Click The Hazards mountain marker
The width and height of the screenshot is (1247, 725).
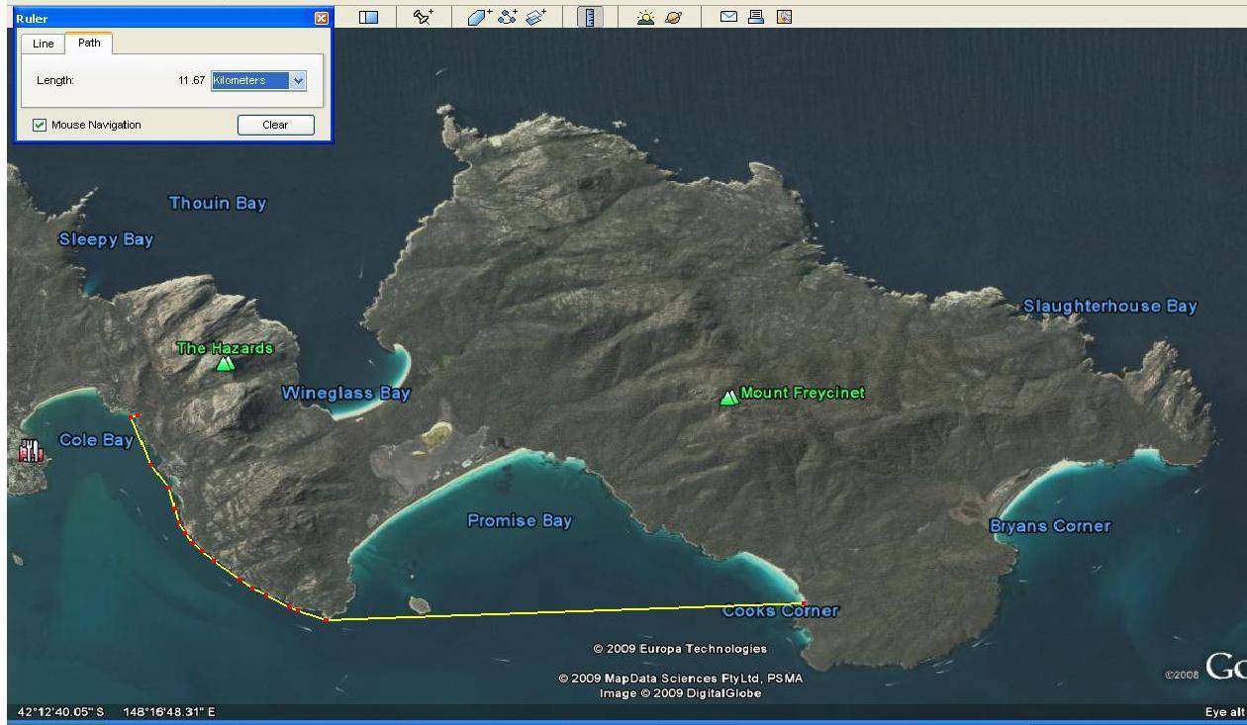225,363
